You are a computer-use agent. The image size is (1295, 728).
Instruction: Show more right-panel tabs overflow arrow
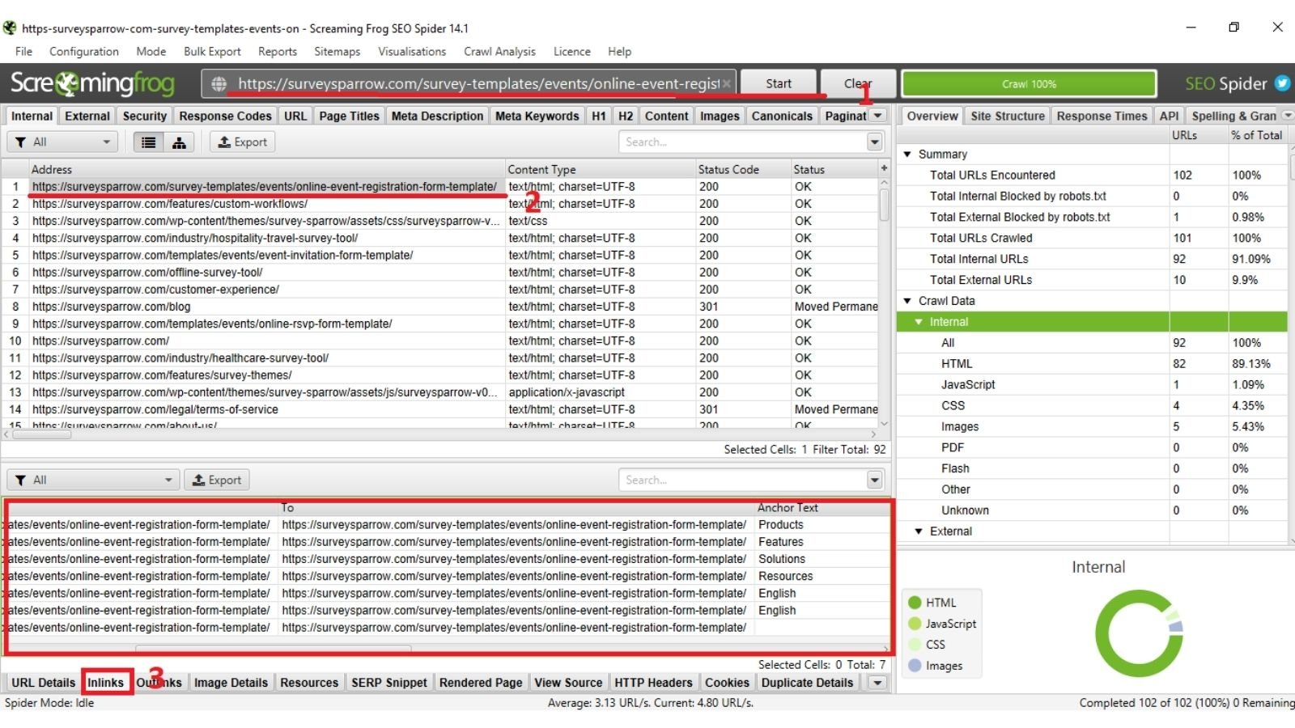(x=1288, y=116)
